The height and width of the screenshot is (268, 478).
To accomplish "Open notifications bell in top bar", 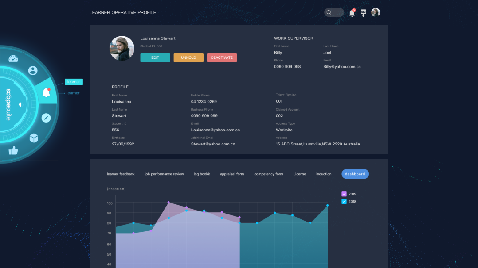I will (352, 13).
